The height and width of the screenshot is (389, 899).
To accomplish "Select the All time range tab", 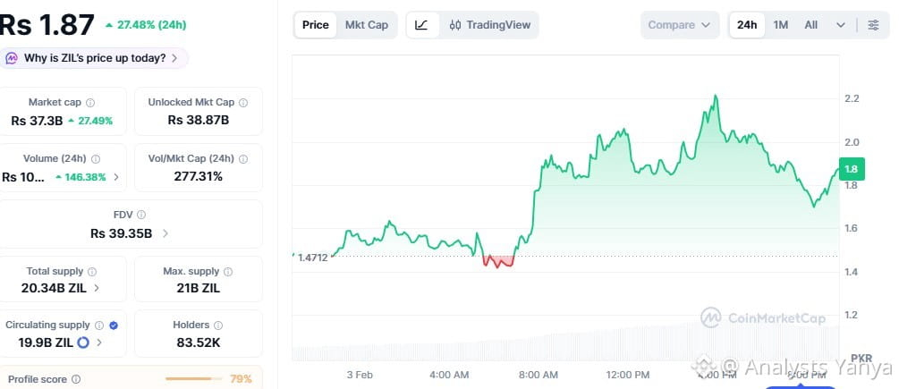I will pyautogui.click(x=810, y=25).
